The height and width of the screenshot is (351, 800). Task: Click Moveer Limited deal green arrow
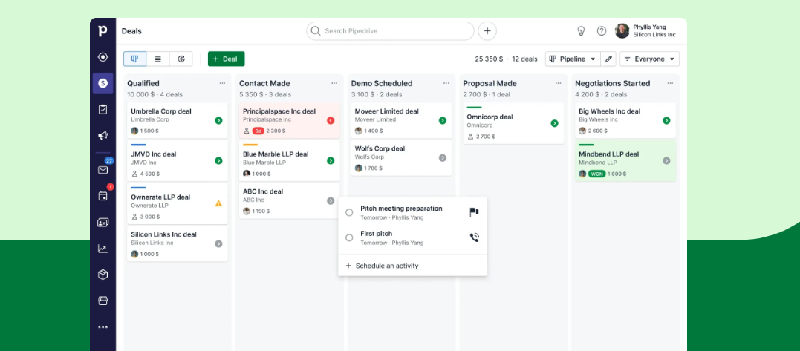[x=443, y=121]
